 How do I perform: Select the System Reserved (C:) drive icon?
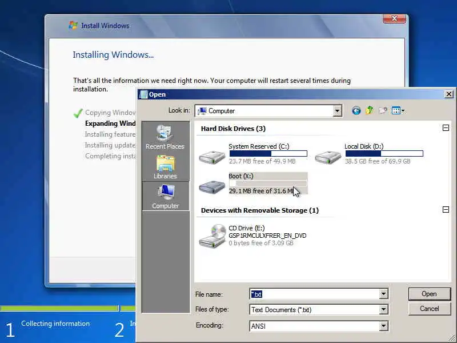(212, 158)
